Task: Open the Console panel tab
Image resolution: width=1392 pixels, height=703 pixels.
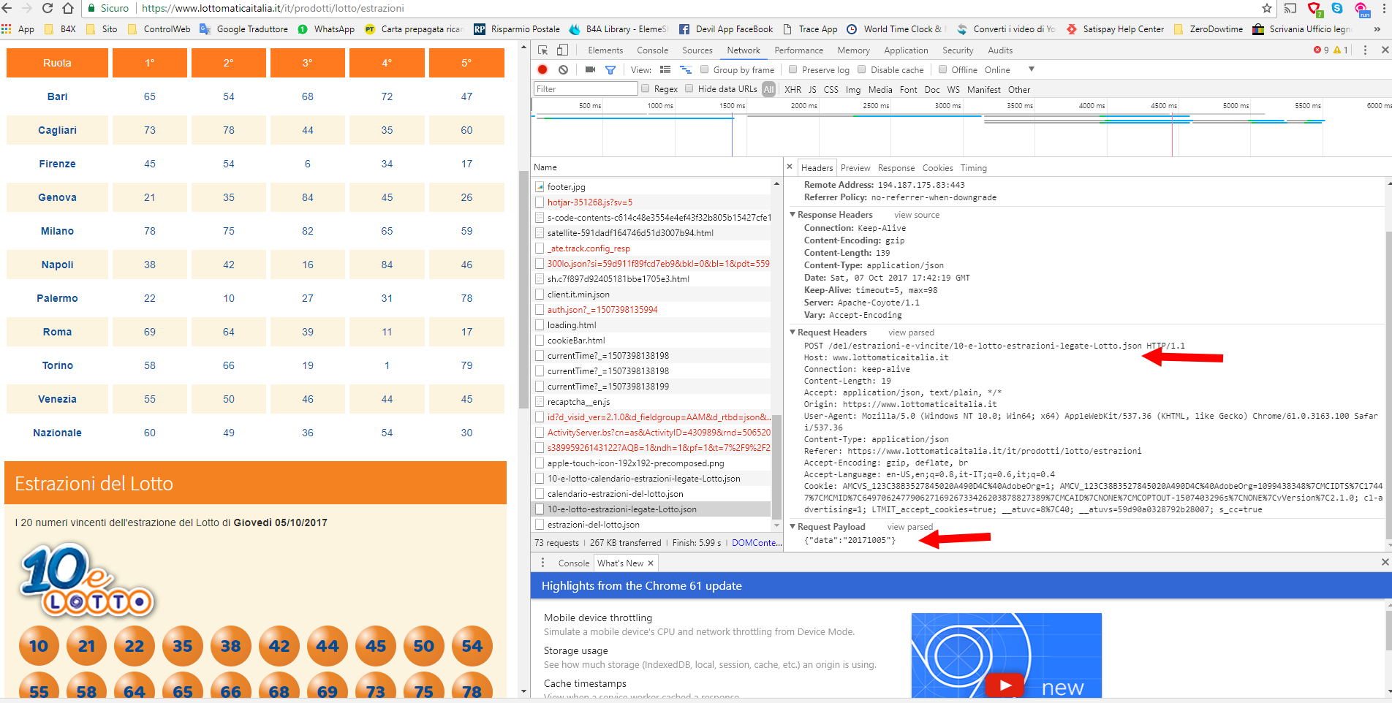Action: click(652, 50)
